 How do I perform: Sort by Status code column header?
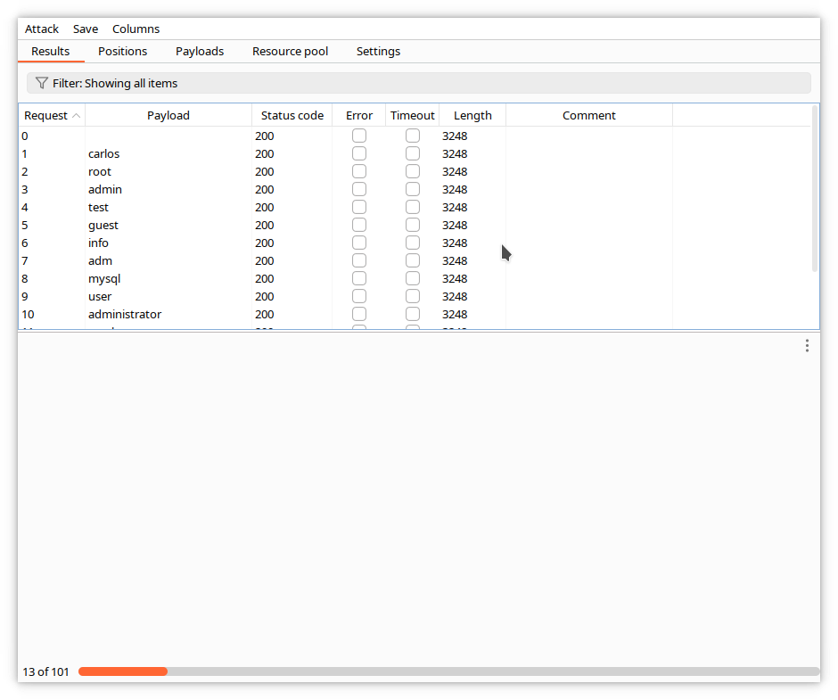click(292, 115)
